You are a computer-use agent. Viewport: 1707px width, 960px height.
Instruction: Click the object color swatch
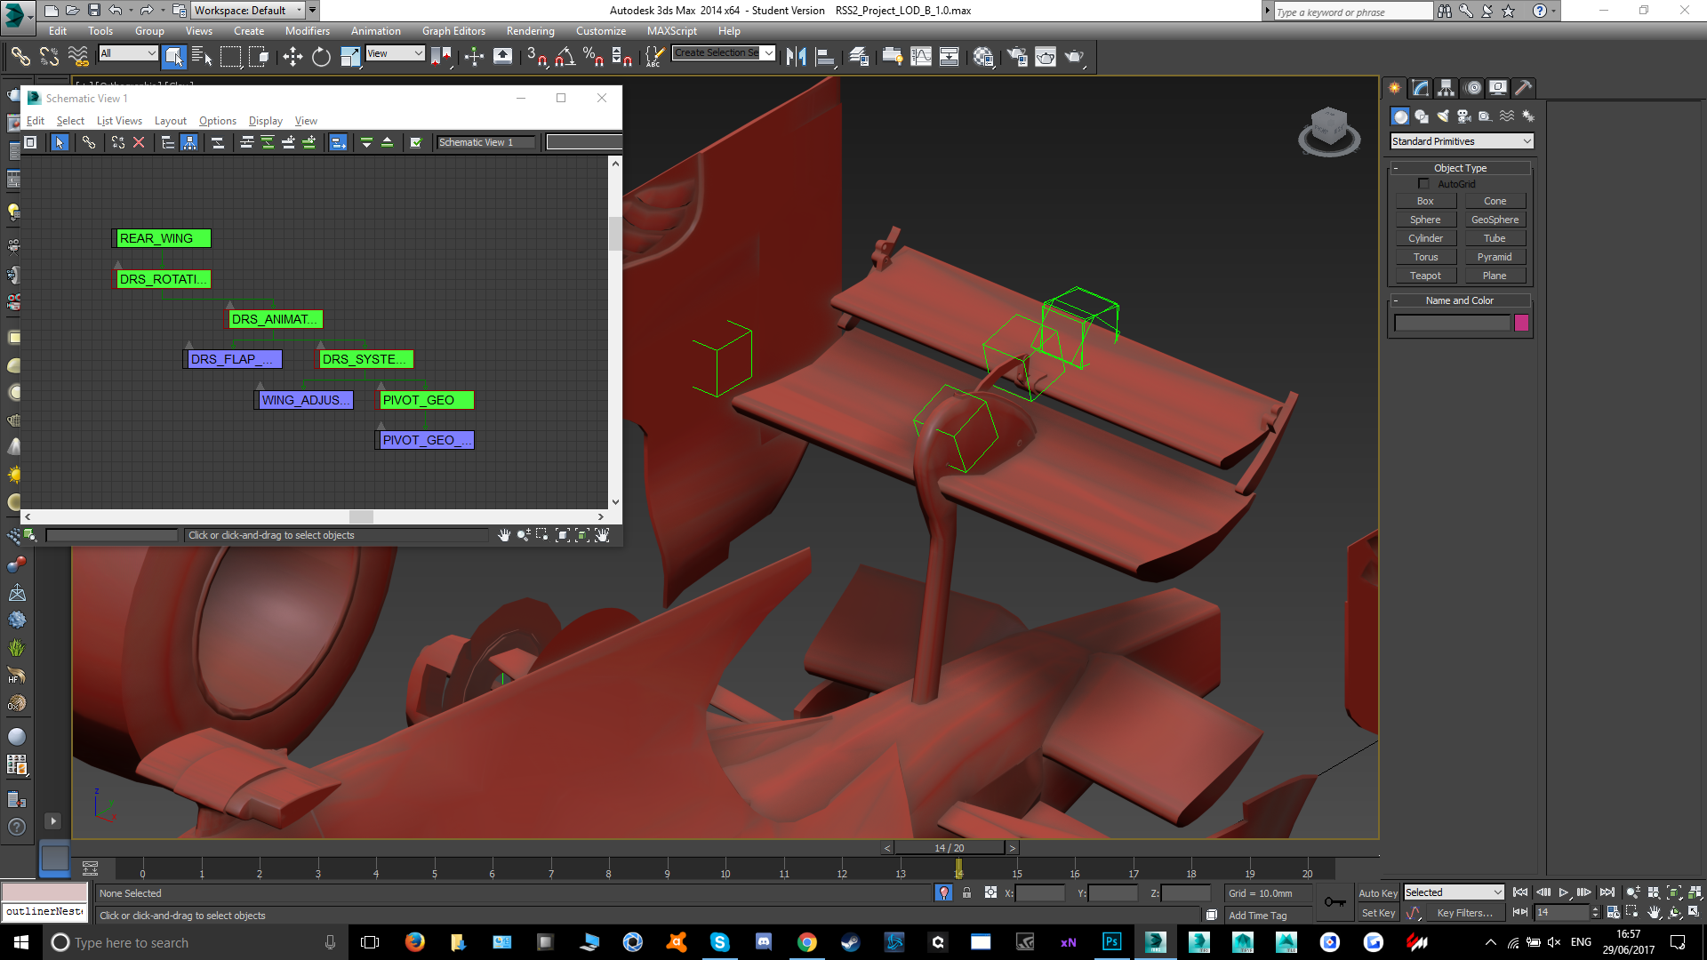pyautogui.click(x=1521, y=323)
